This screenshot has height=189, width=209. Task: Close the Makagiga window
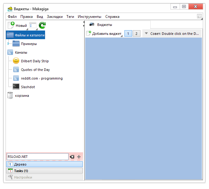[x=195, y=6]
